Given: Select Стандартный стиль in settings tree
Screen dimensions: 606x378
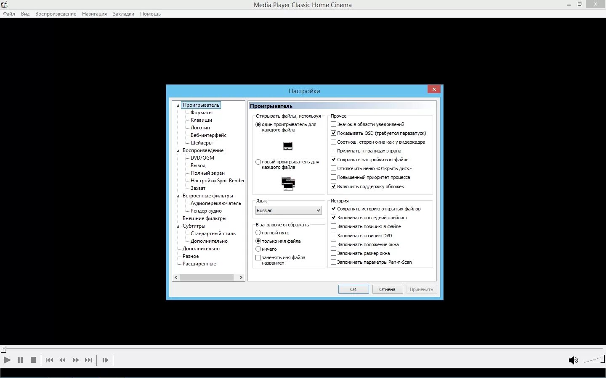Looking at the screenshot, I should [213, 234].
